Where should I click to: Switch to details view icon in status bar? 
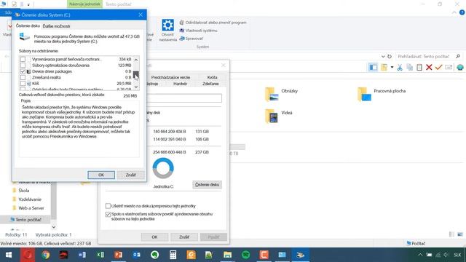pos(451,234)
